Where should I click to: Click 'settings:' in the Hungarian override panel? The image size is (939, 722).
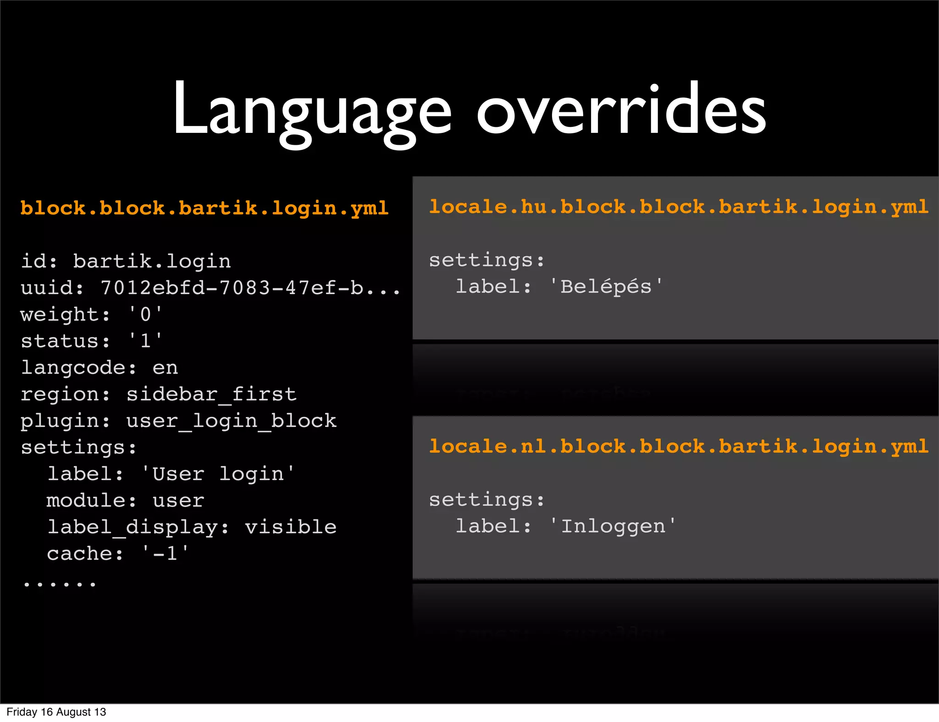pos(487,261)
